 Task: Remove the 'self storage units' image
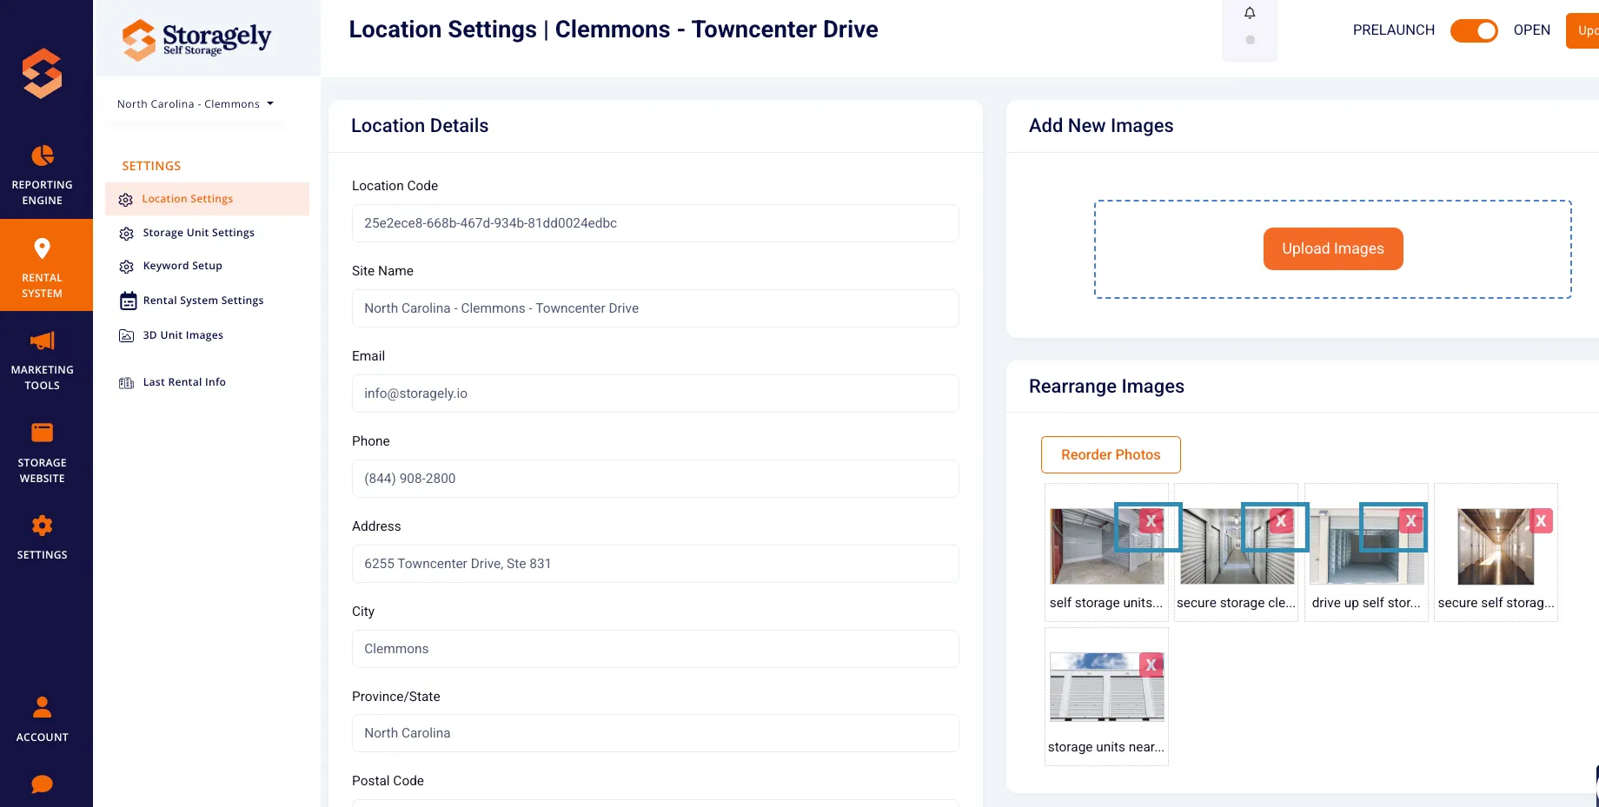click(x=1151, y=521)
